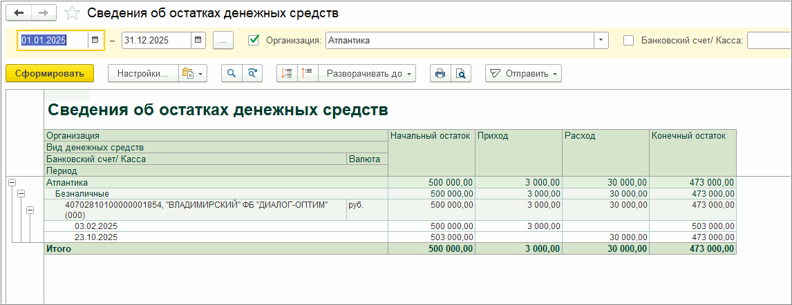This screenshot has width=792, height=305.
Task: Click the back navigation arrow
Action: pos(19,13)
